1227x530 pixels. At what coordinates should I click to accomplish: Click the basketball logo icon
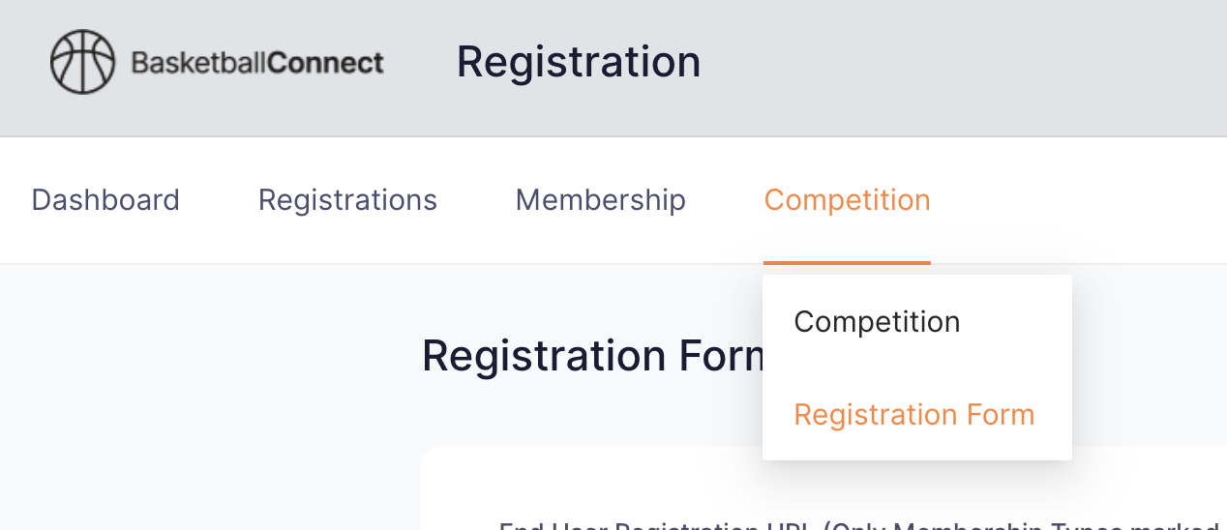coord(83,62)
